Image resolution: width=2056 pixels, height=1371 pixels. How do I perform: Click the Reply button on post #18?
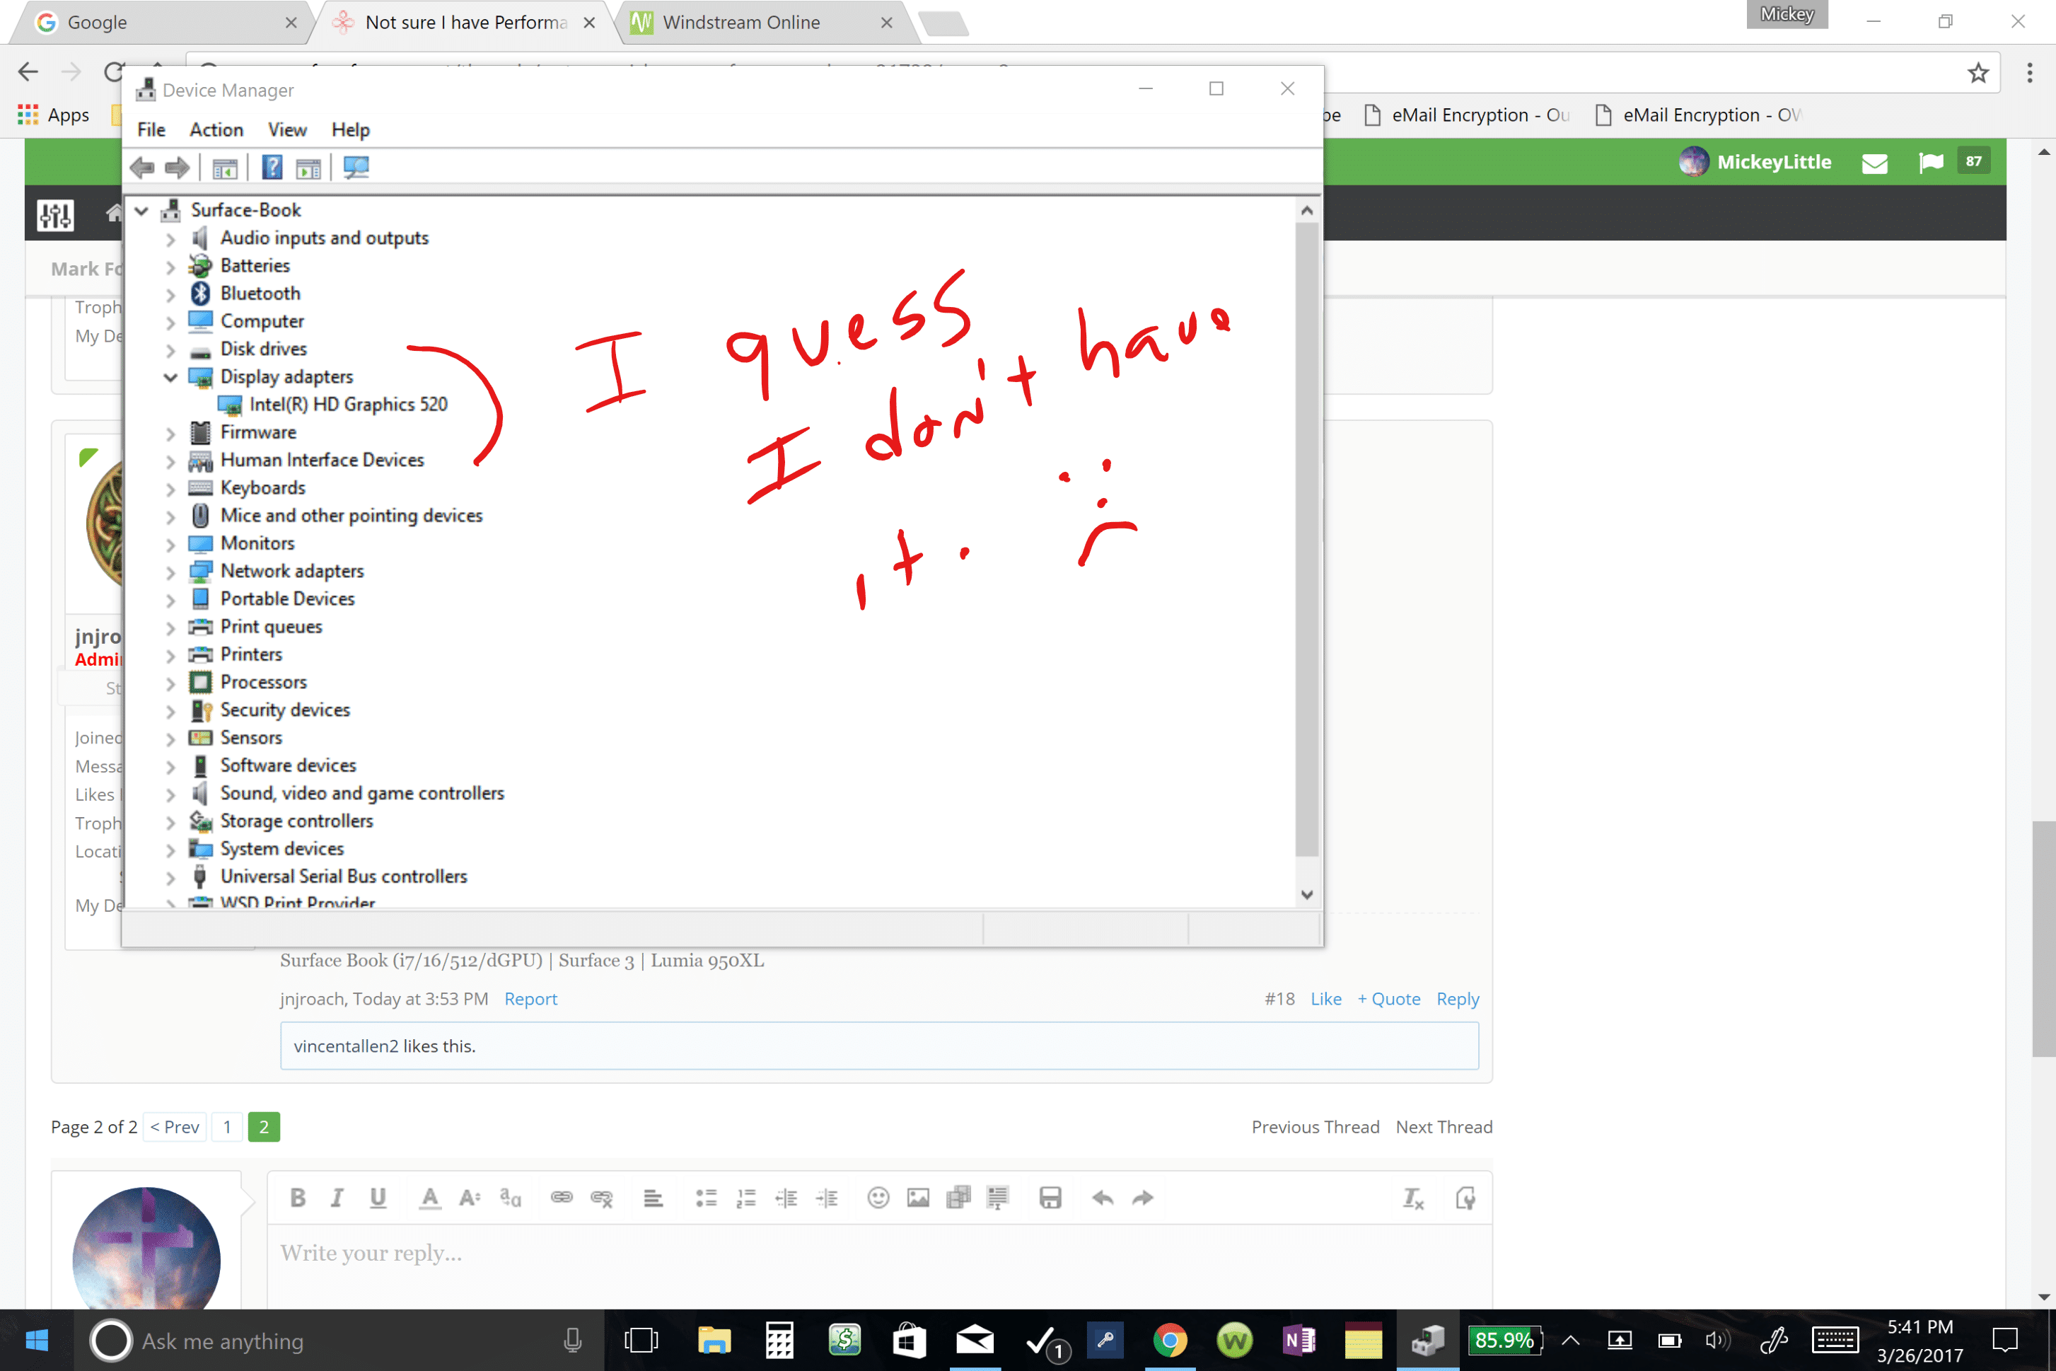click(x=1455, y=997)
